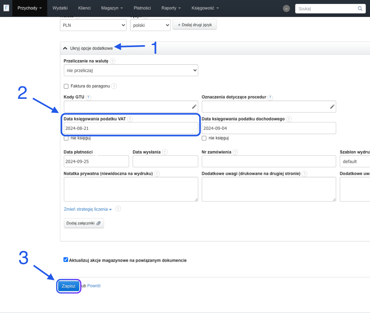Click help icon beside Przeliczanie na walutę
Screen dimensions: 370x313
[x=112, y=61]
